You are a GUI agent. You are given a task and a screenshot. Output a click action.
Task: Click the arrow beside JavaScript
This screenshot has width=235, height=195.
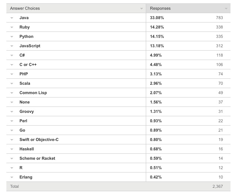point(12,46)
